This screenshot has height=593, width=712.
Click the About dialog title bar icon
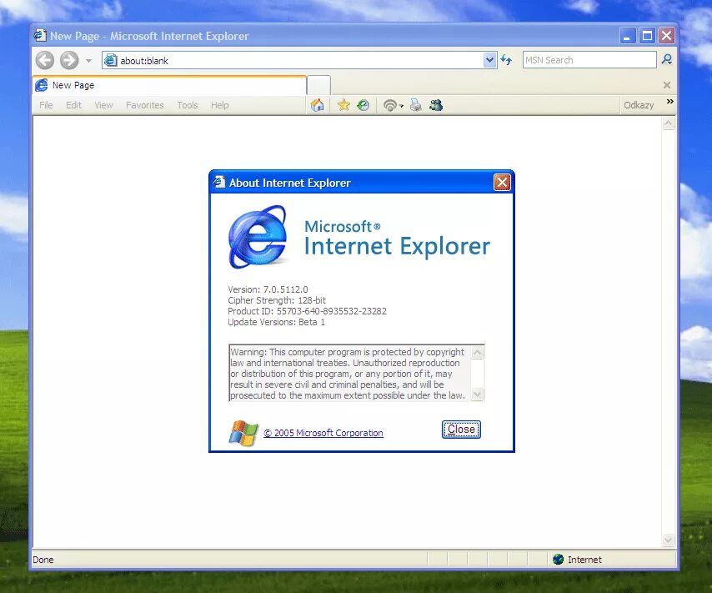click(220, 182)
